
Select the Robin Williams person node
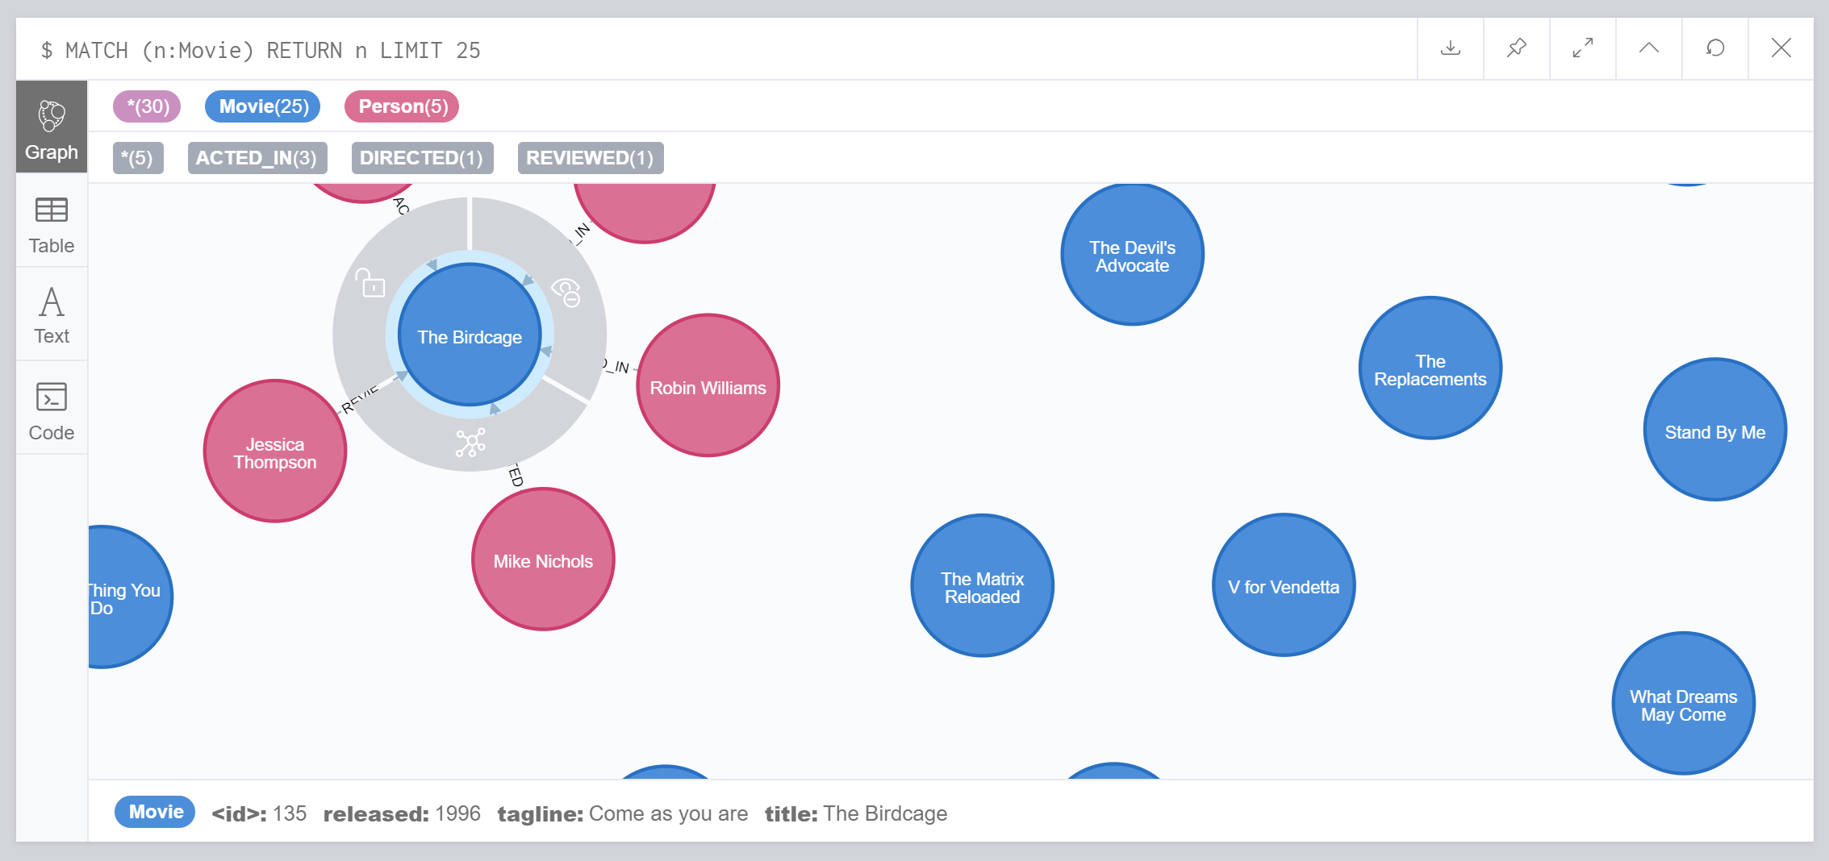point(708,386)
